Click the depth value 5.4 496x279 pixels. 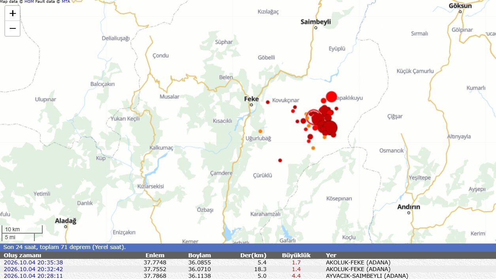click(x=262, y=262)
